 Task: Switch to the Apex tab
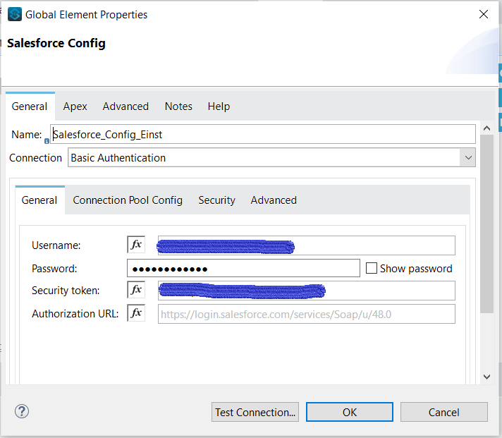coord(75,107)
